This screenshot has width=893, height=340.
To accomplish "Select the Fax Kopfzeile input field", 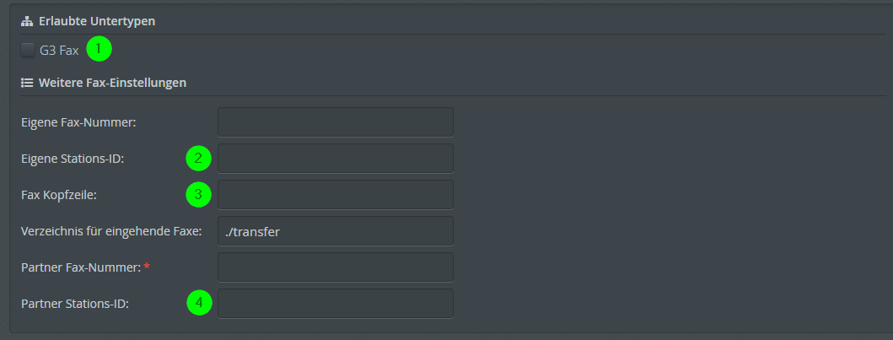I will point(336,195).
